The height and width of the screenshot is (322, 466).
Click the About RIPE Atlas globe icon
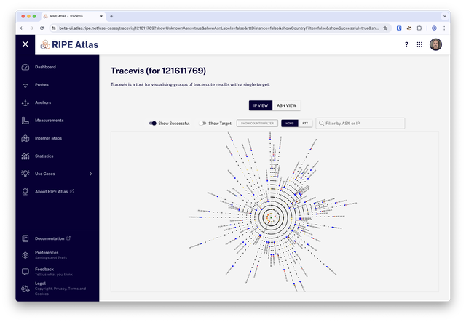click(x=25, y=192)
